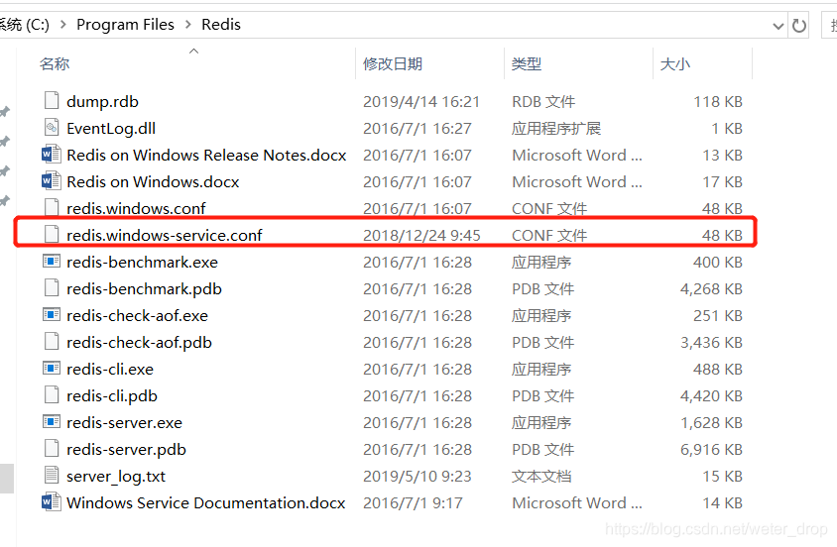
Task: Click the dump.rdb file icon
Action: tap(52, 100)
